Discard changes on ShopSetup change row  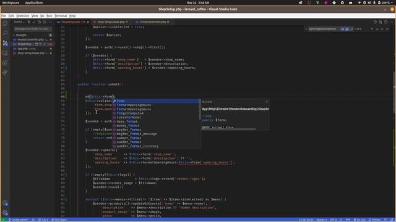tap(40, 44)
